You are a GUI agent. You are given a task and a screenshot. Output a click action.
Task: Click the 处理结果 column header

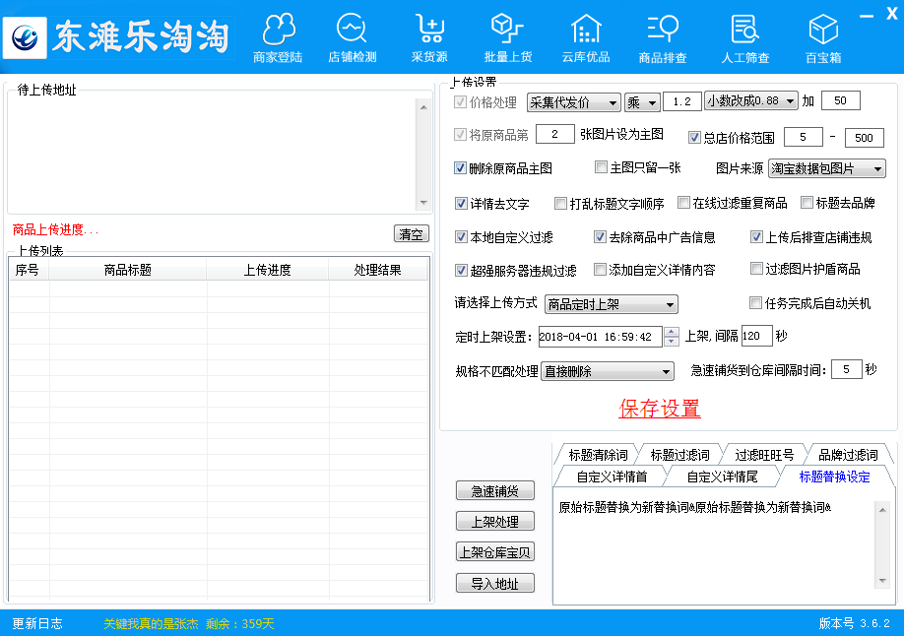[377, 270]
